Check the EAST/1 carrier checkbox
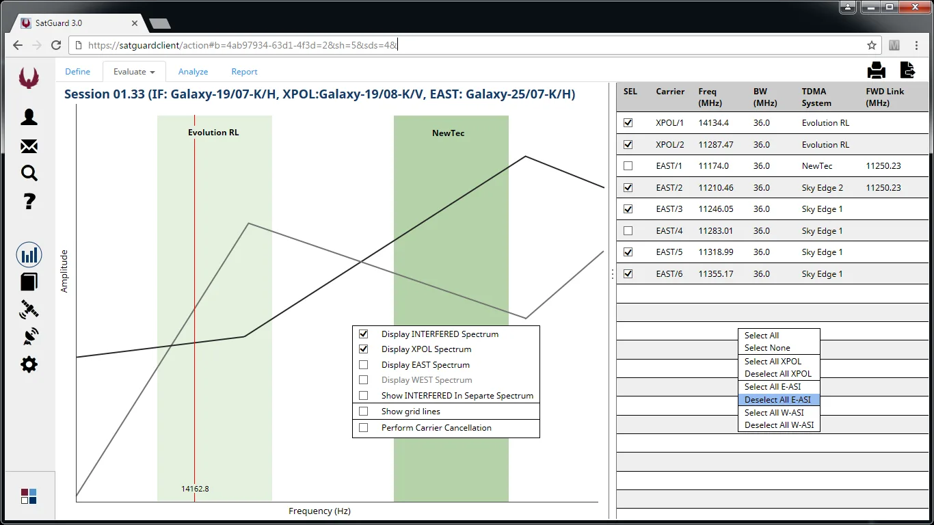934x525 pixels. (x=628, y=166)
